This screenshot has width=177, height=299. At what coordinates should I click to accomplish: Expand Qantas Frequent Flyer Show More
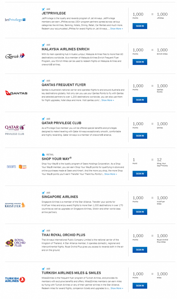[x=108, y=100]
